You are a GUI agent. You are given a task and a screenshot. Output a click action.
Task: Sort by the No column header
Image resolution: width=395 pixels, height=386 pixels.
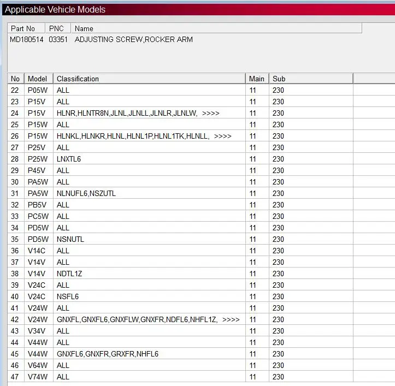pos(16,79)
